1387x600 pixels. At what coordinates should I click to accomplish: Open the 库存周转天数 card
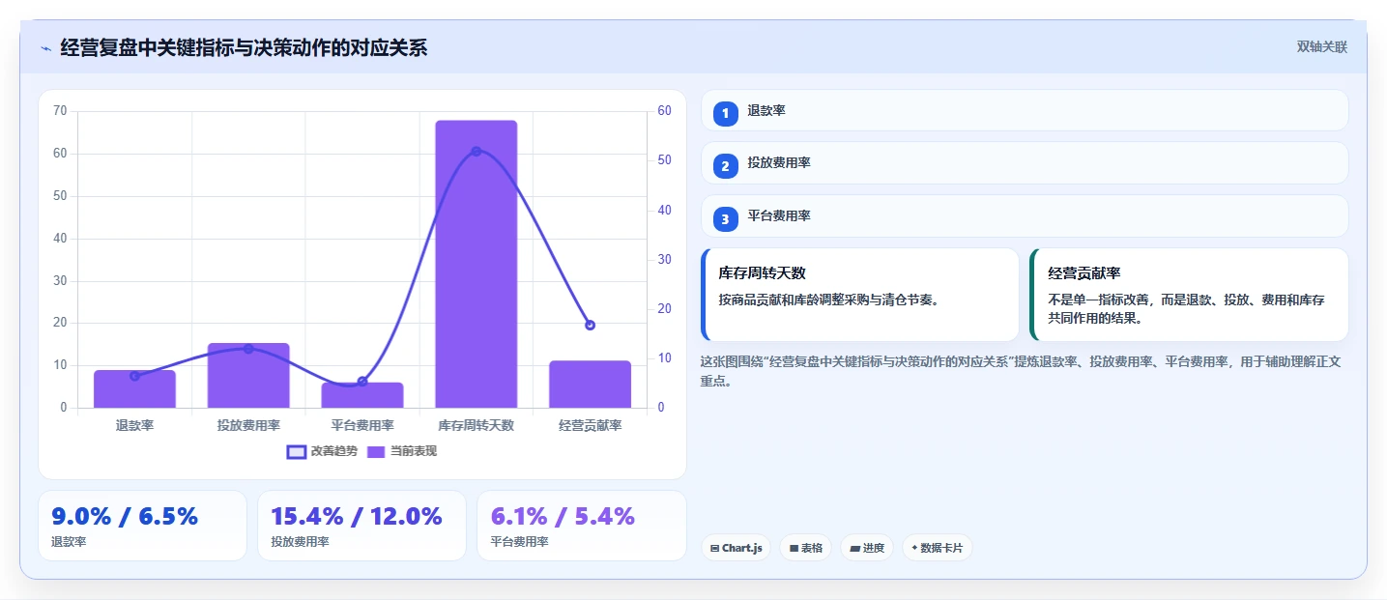coord(860,295)
